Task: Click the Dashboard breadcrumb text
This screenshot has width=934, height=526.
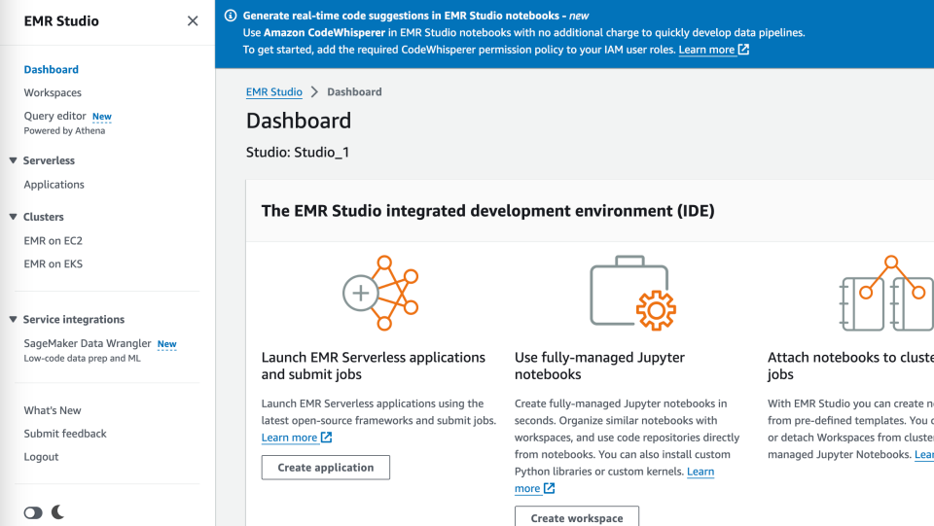Action: (354, 92)
